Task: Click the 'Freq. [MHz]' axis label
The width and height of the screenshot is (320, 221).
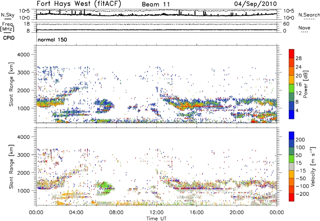Action: tap(7, 27)
